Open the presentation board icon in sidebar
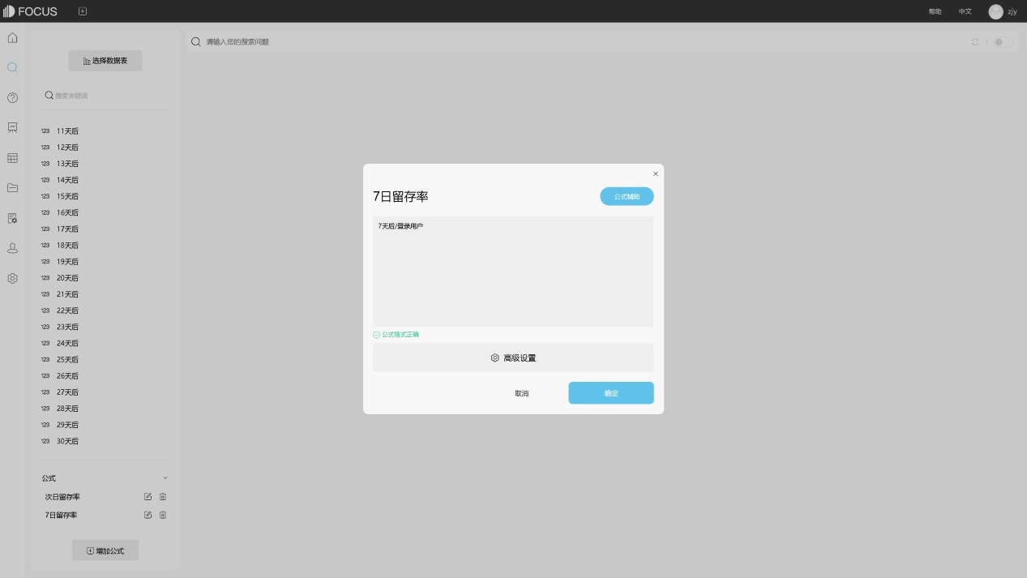The width and height of the screenshot is (1027, 578). (12, 127)
